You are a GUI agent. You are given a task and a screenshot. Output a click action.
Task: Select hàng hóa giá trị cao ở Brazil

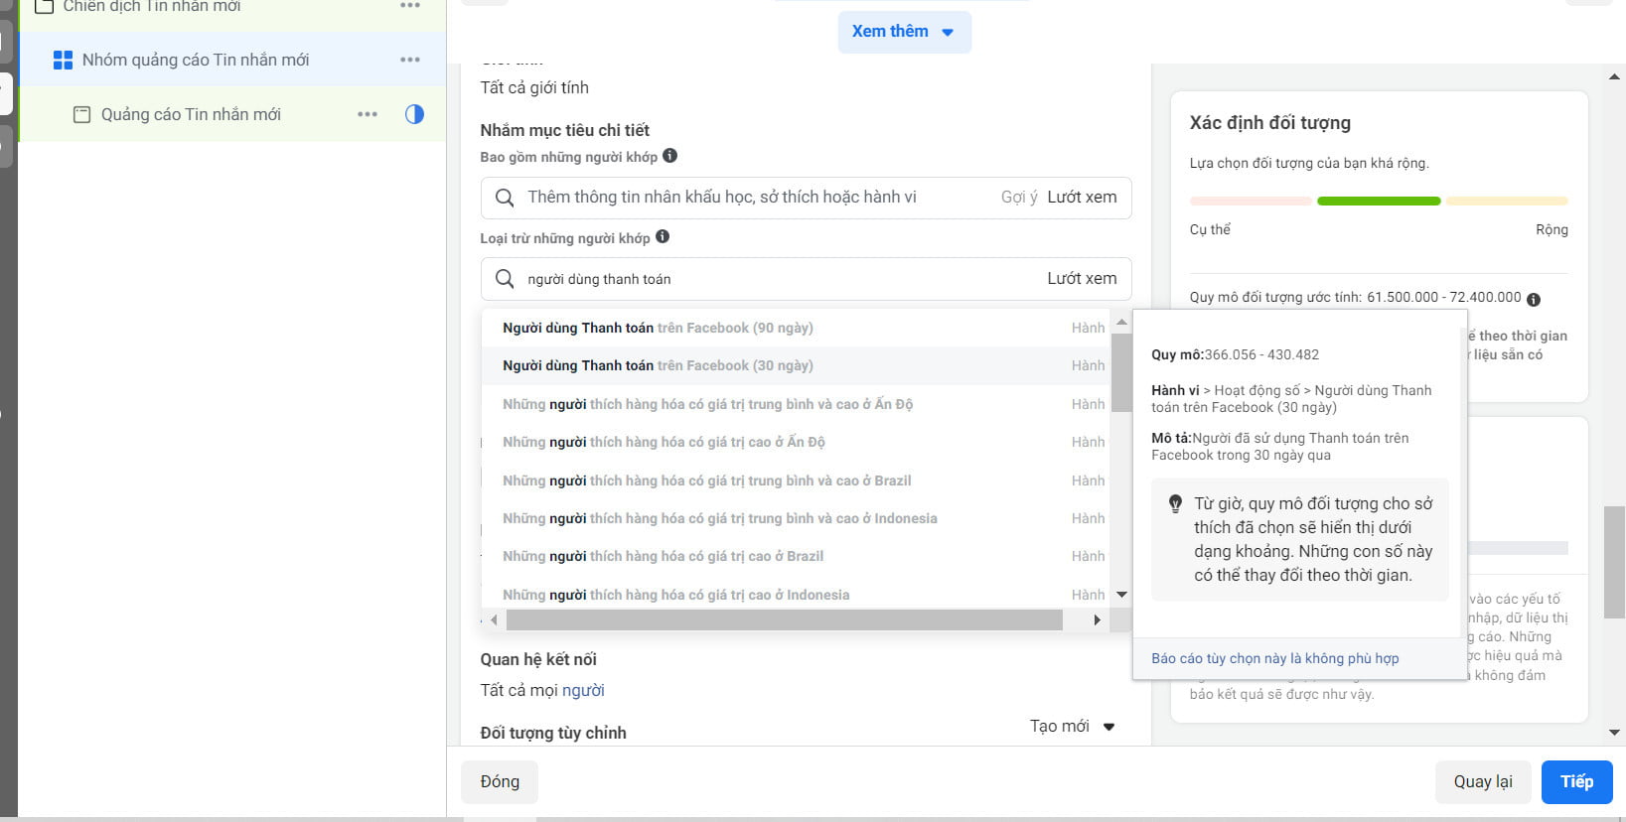796,556
